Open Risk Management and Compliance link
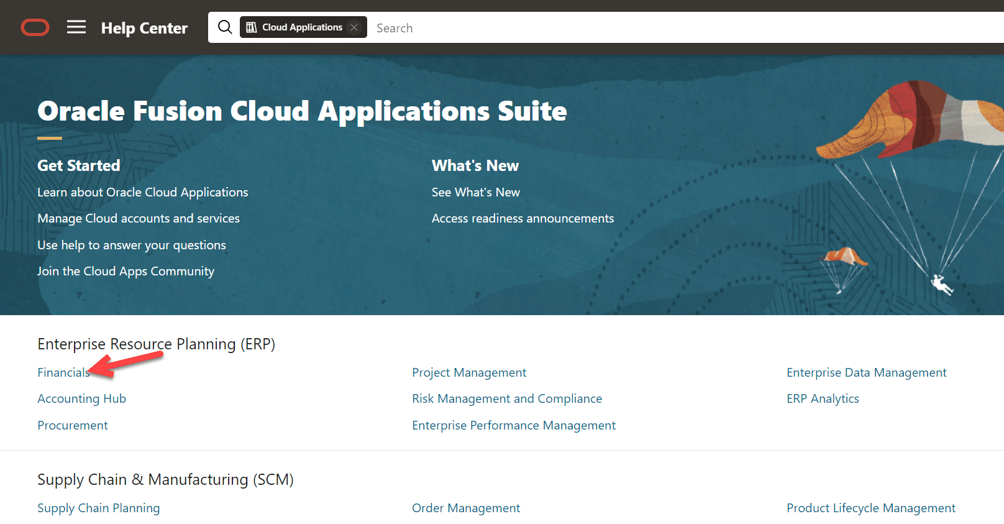The image size is (1004, 524). click(507, 398)
